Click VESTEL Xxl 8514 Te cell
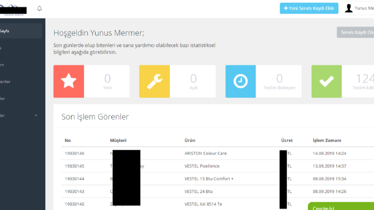 pyautogui.click(x=203, y=204)
